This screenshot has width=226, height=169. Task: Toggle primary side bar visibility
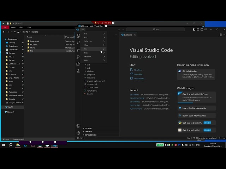(194, 30)
